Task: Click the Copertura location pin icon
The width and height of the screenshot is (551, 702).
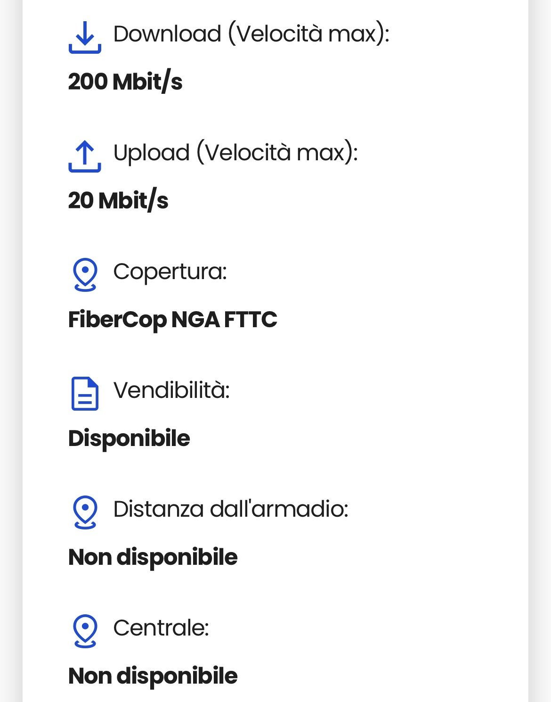Action: 85,274
